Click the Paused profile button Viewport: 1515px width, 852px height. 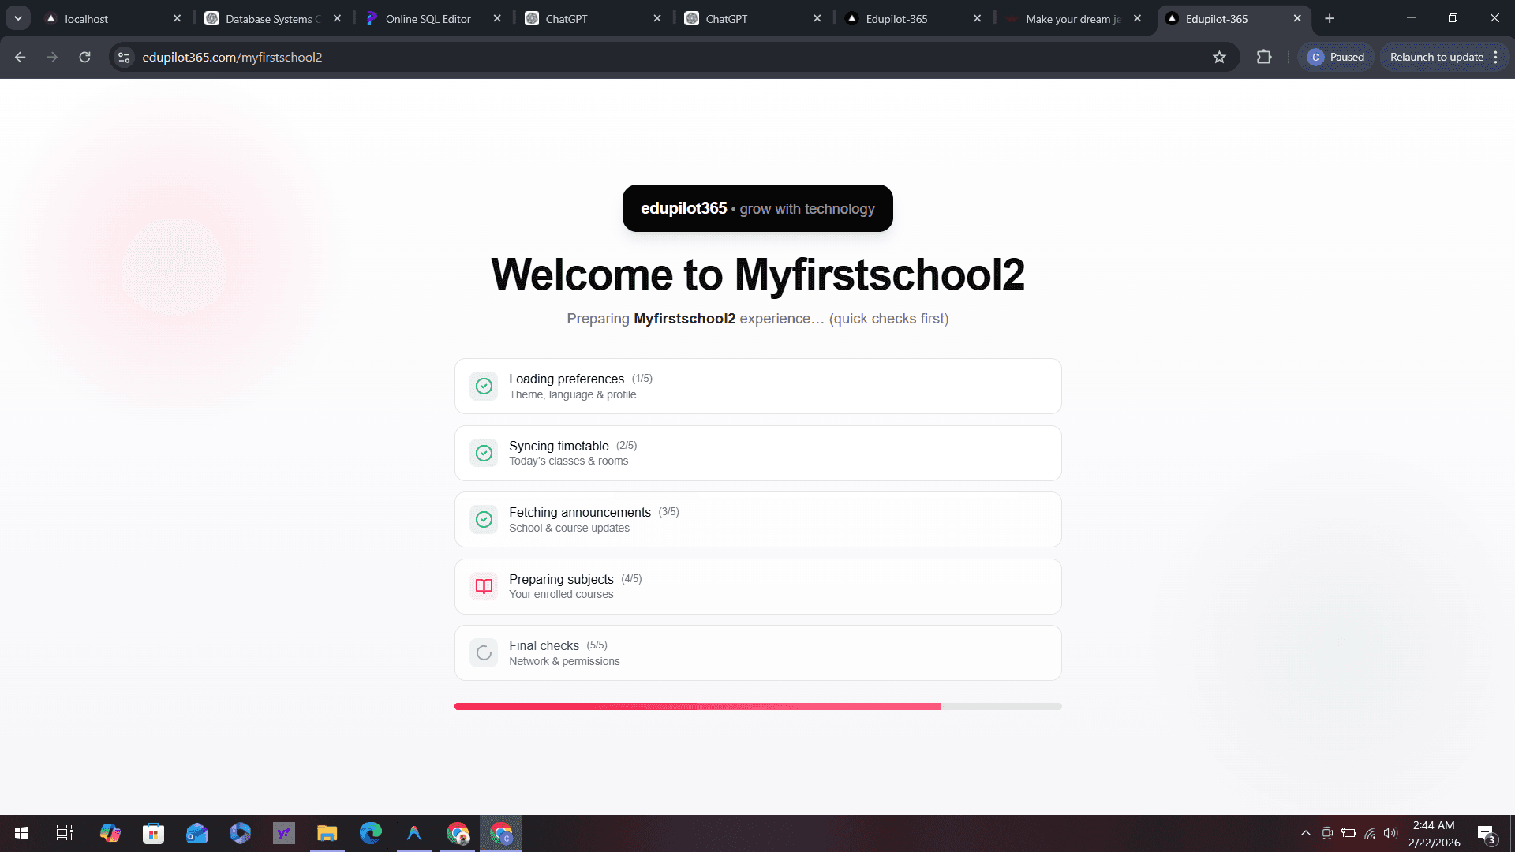[x=1336, y=57]
